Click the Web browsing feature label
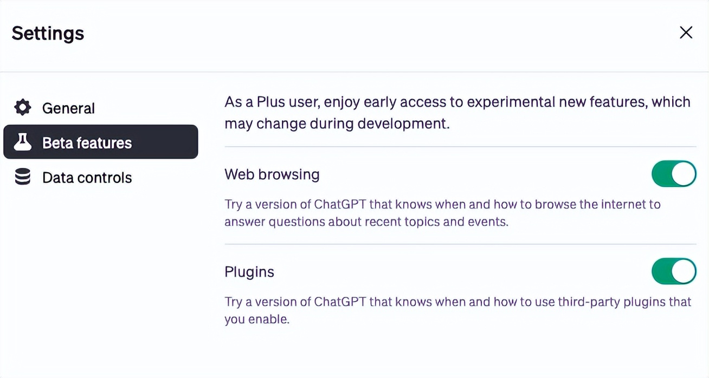 point(272,174)
